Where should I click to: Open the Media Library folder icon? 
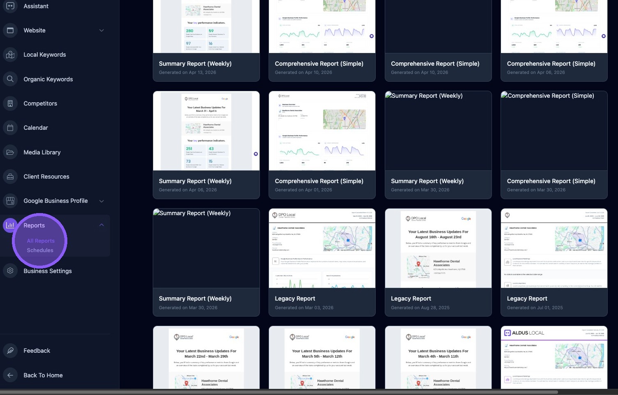pyautogui.click(x=10, y=152)
